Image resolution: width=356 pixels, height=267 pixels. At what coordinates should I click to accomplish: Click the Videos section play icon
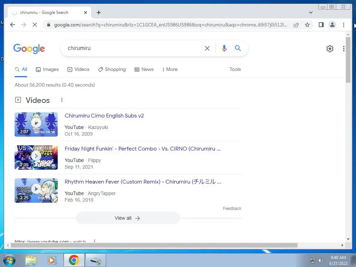coord(18,100)
